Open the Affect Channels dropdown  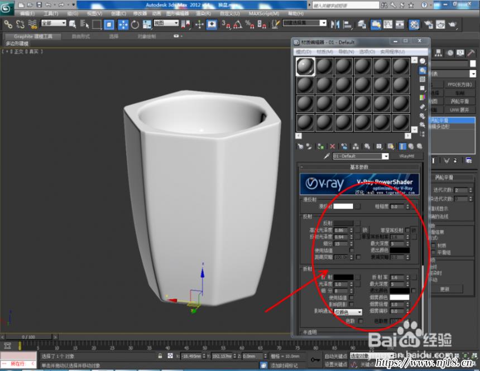point(348,312)
